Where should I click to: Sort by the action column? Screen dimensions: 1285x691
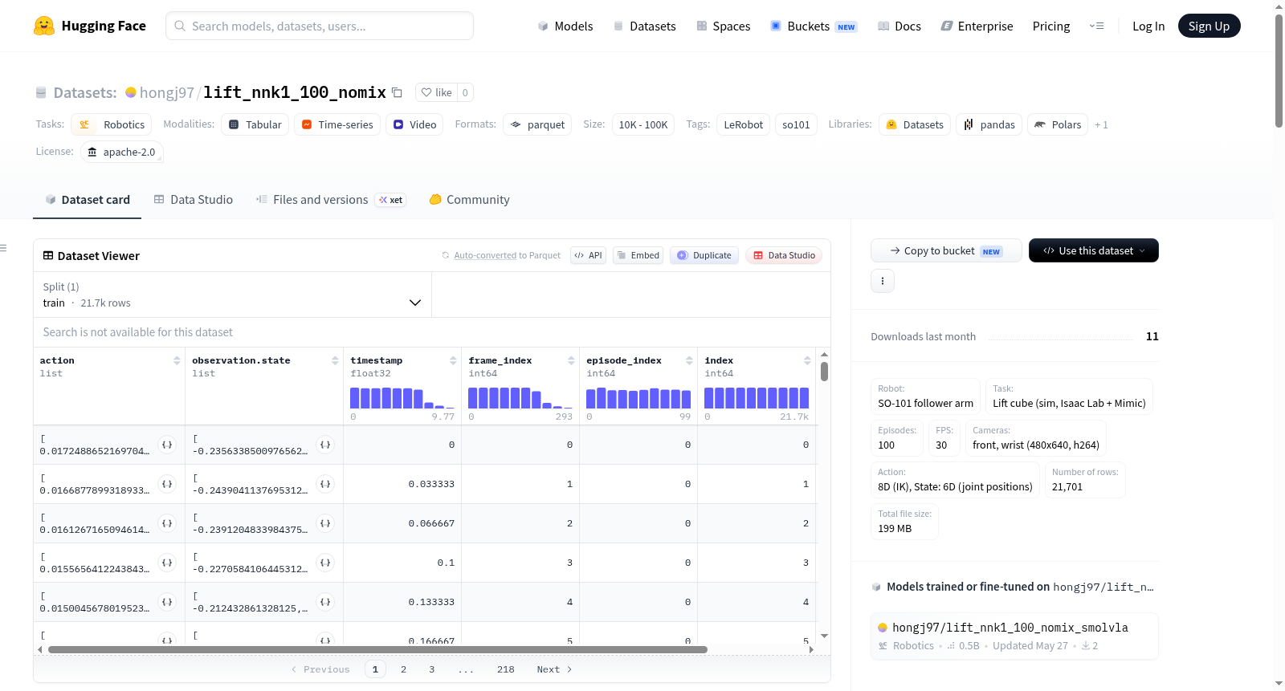tap(177, 361)
